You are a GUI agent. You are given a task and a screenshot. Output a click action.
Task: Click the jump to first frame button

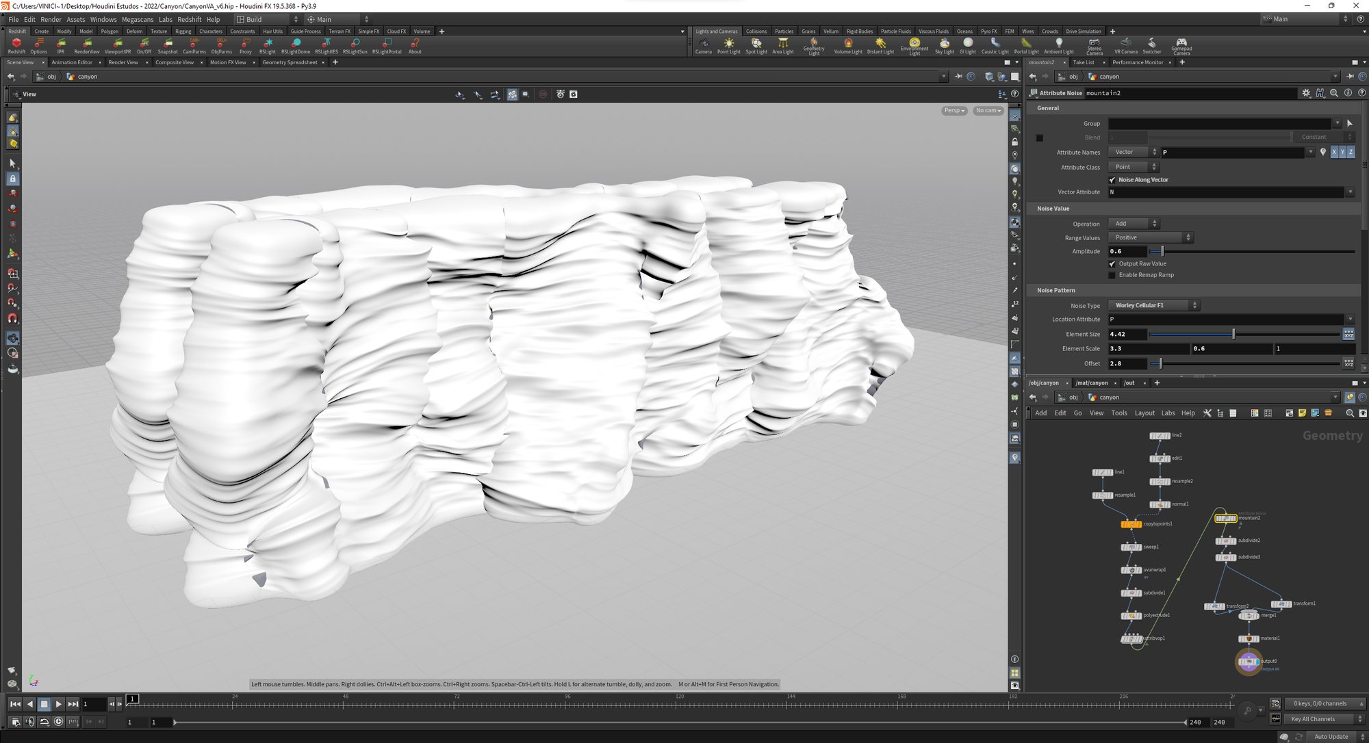(15, 704)
